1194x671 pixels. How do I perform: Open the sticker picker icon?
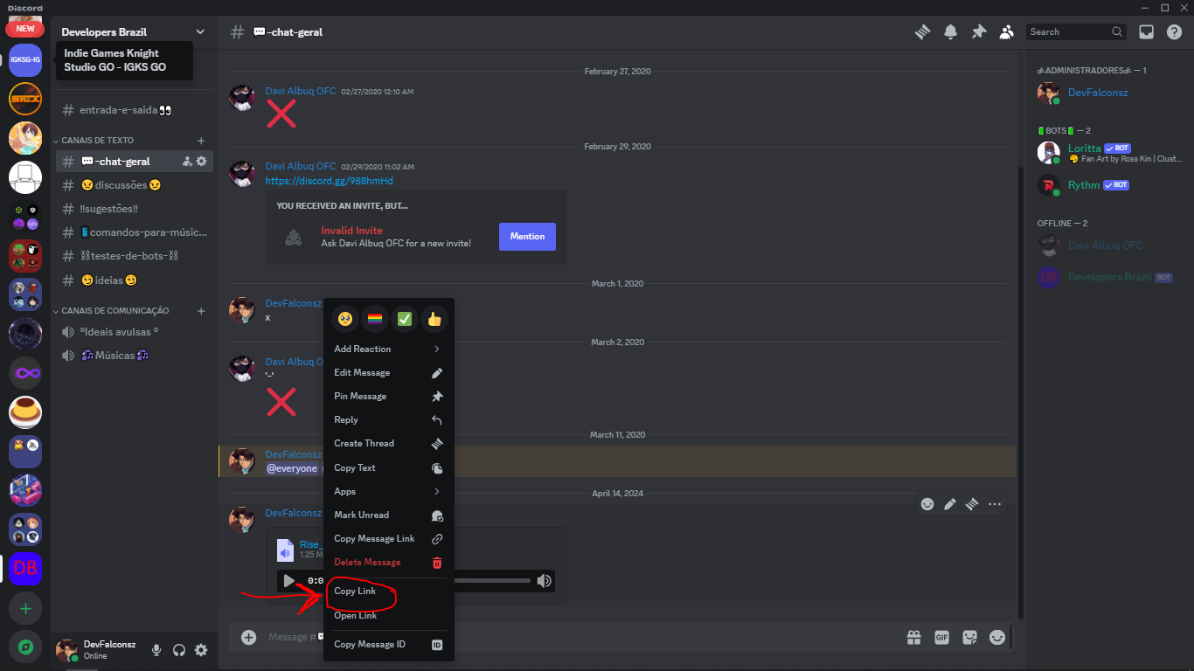click(969, 638)
